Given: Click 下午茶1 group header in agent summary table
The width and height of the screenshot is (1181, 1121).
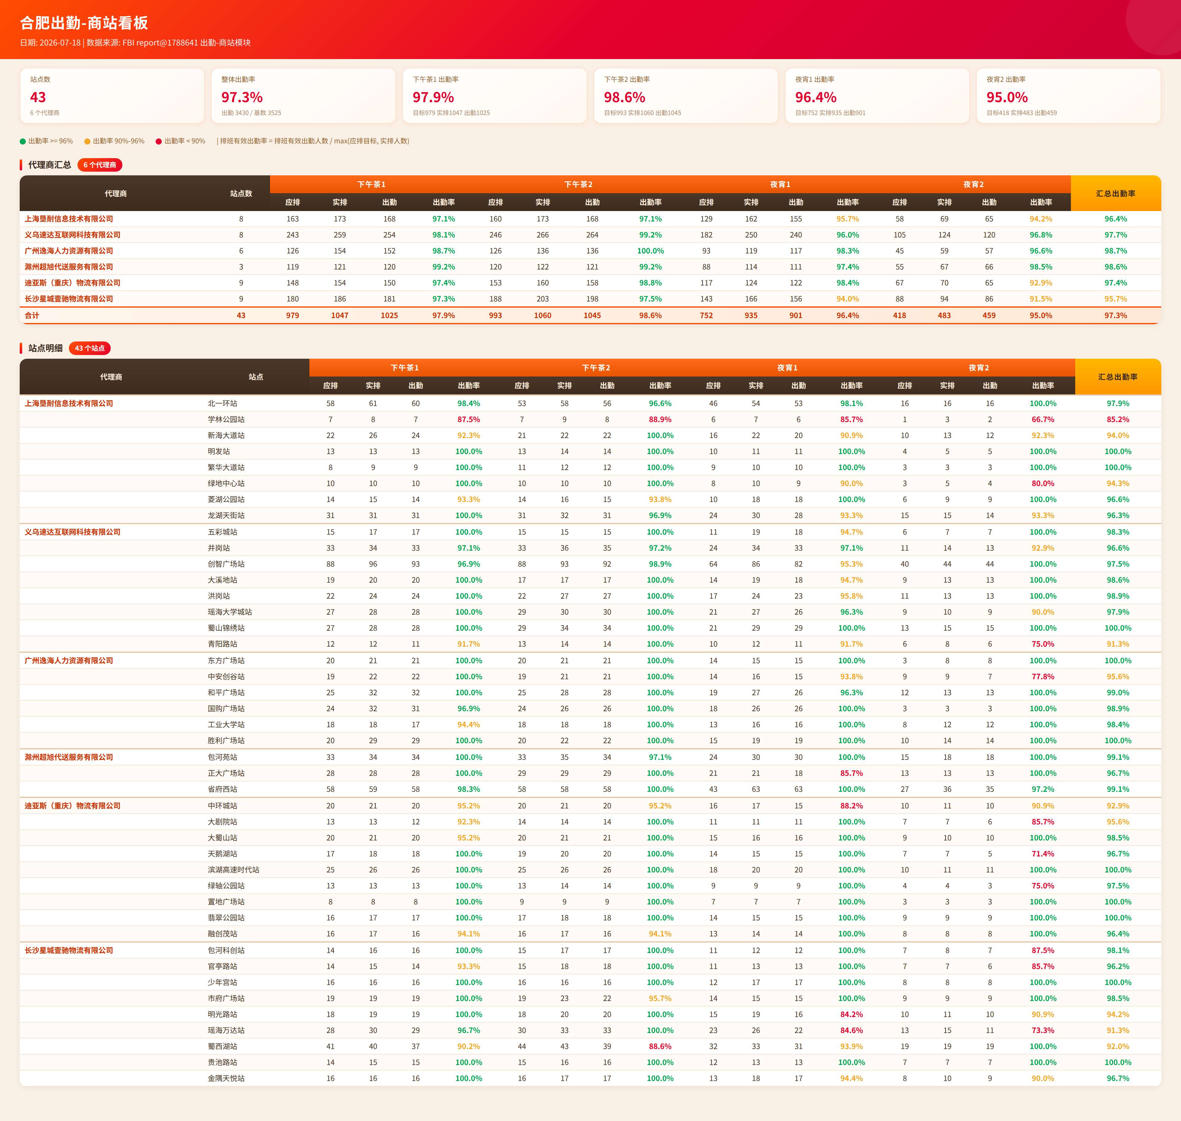Looking at the screenshot, I should coord(372,185).
